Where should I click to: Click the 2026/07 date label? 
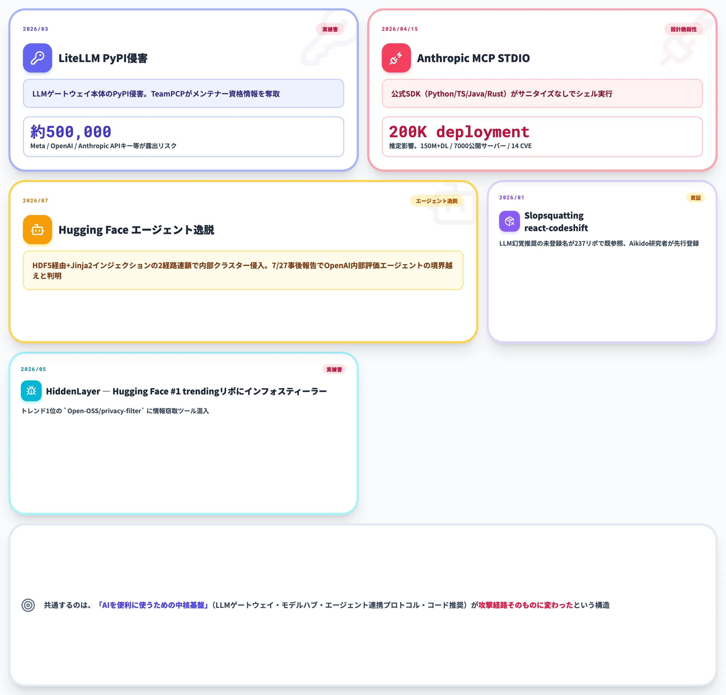tap(35, 200)
